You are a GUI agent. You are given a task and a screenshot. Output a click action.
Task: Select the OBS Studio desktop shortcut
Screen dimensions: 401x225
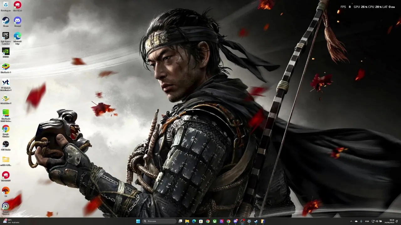pos(6,146)
